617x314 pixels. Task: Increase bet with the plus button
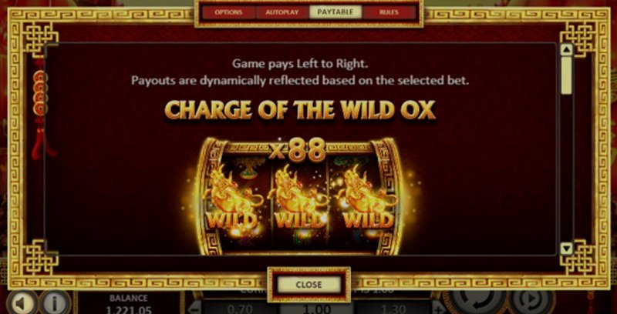[x=439, y=307]
